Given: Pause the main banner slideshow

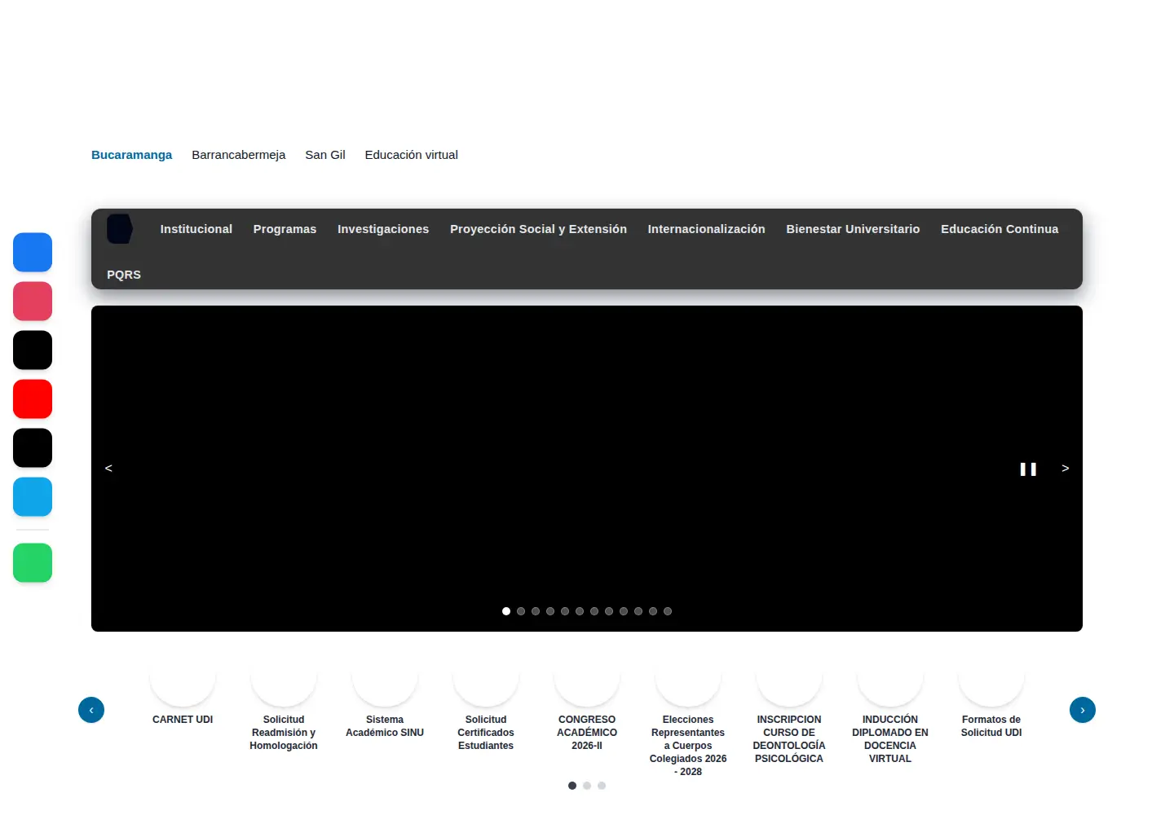Looking at the screenshot, I should (x=1028, y=469).
